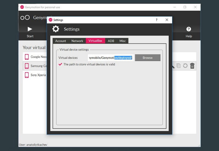This screenshot has height=151, width=219.
Task: Minimize the Genymotion main window
Action: coord(175,7)
